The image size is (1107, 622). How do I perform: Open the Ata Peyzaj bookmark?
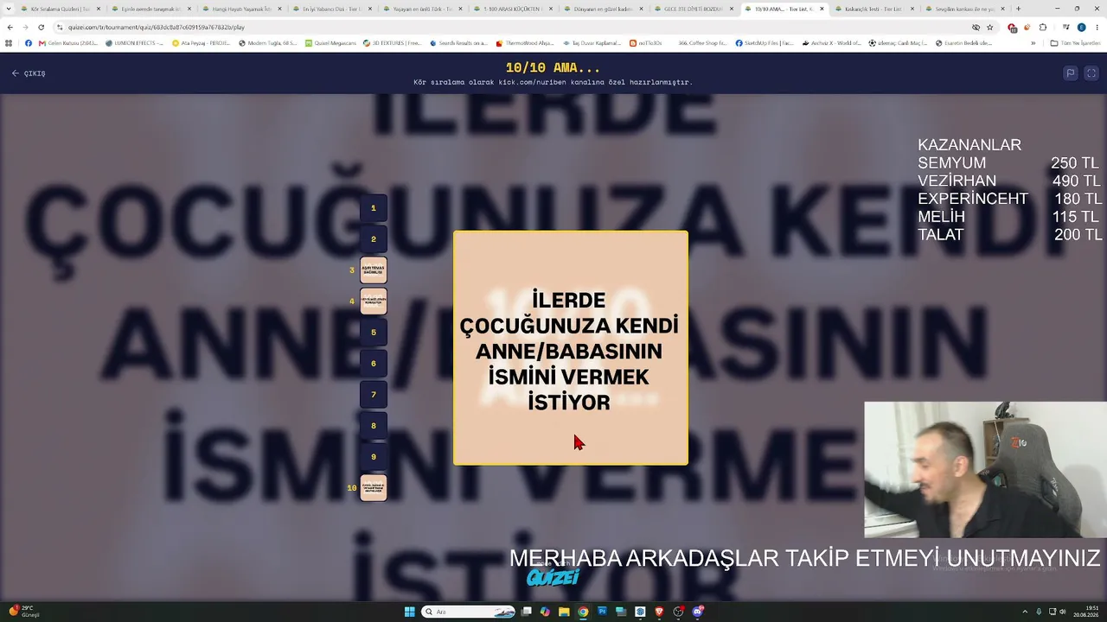[x=202, y=42]
